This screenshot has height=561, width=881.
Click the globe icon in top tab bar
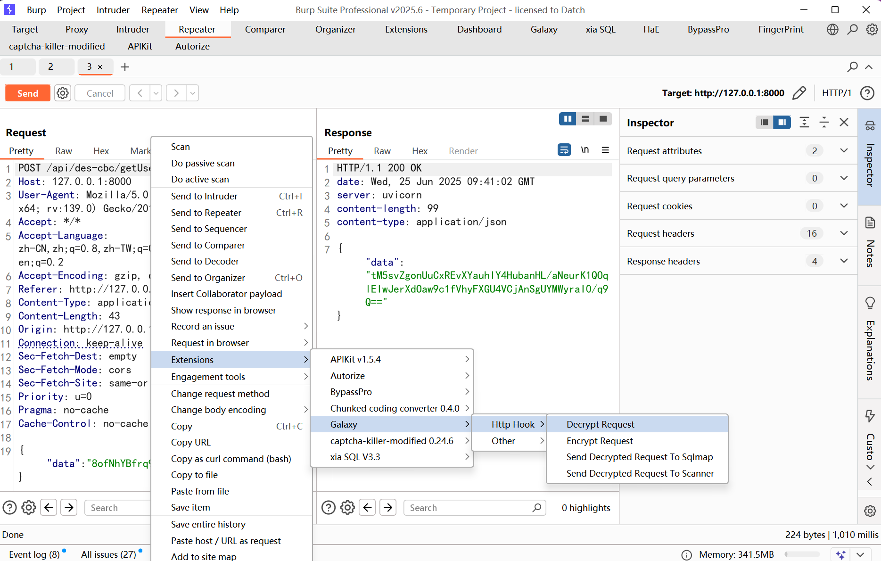click(833, 29)
